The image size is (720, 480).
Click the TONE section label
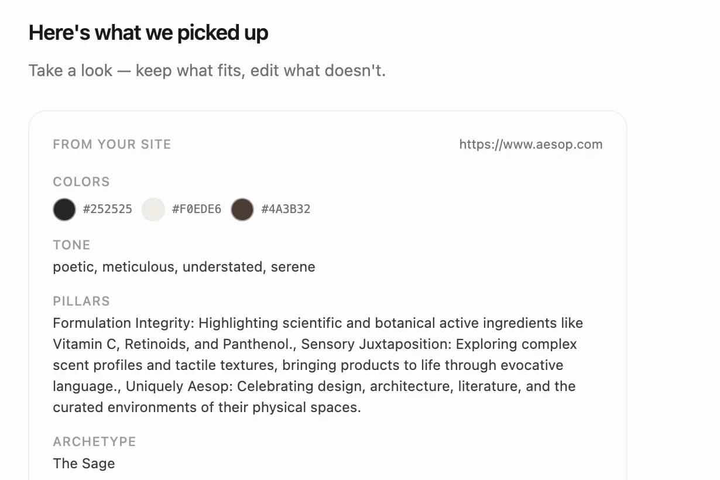[71, 245]
